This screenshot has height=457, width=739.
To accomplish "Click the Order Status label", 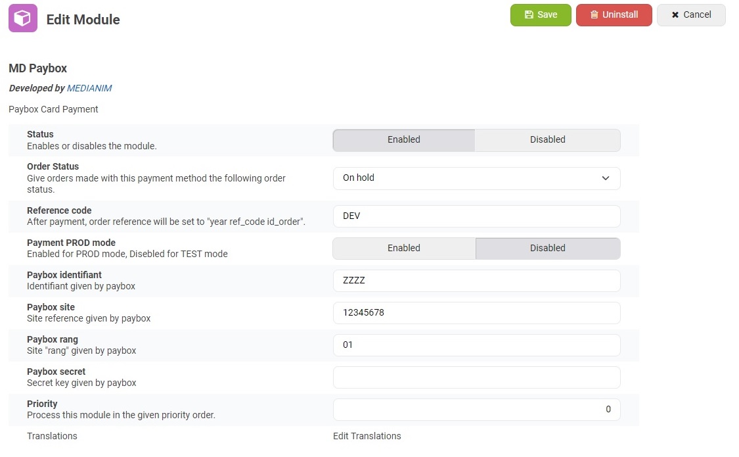I will 53,166.
